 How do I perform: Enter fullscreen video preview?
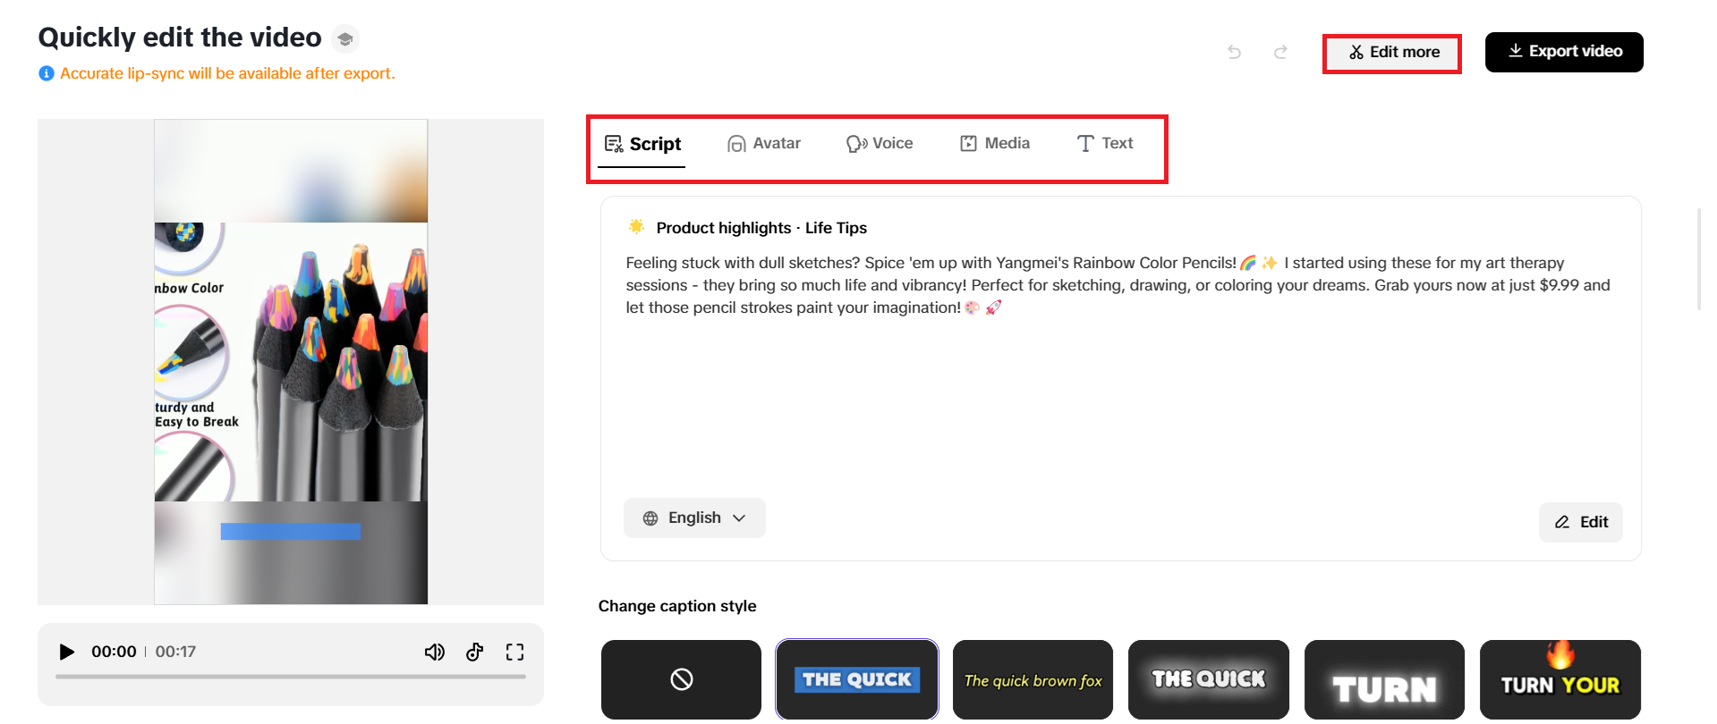point(514,652)
